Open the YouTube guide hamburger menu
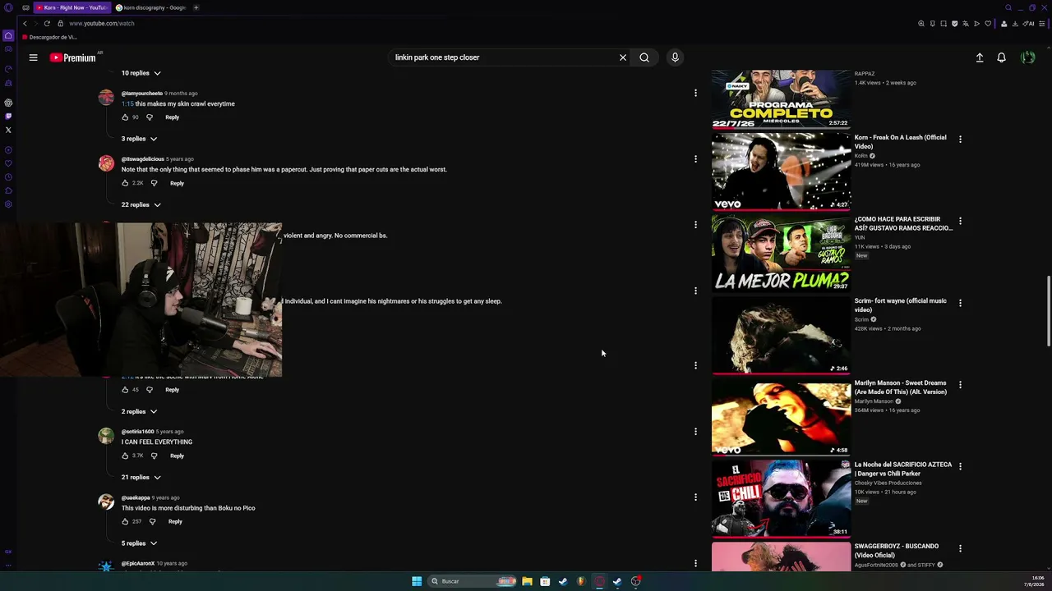1052x591 pixels. coord(33,57)
